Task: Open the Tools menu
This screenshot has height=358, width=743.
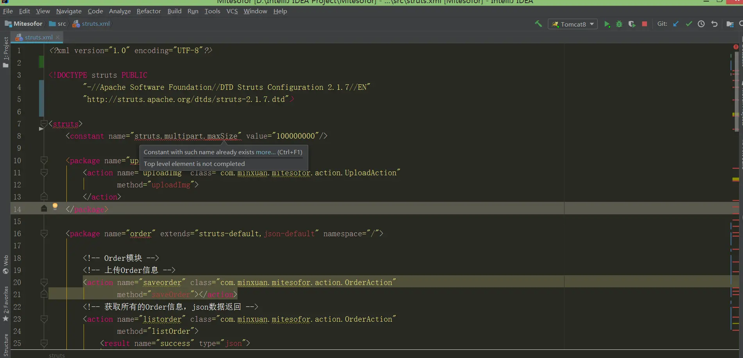Action: tap(213, 11)
